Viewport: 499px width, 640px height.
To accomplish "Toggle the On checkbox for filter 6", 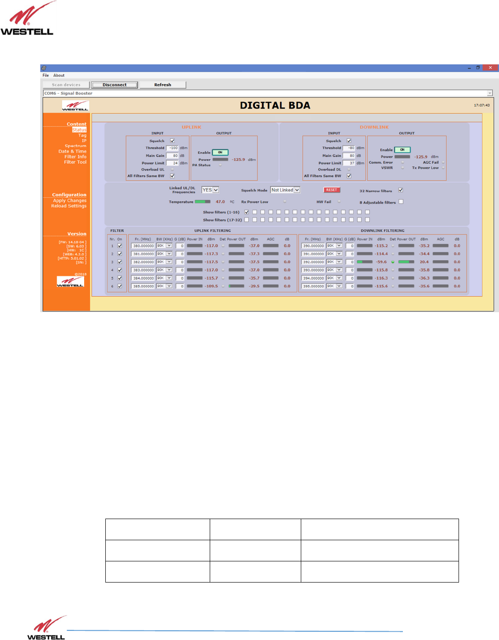I will pos(120,286).
